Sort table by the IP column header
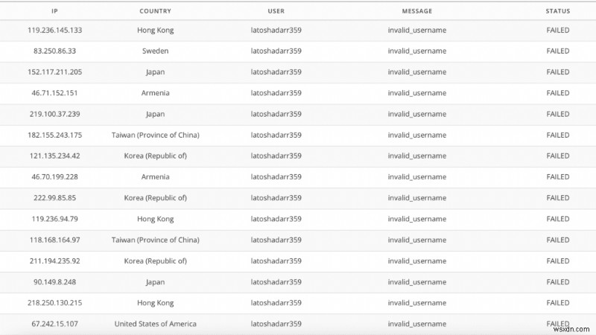The height and width of the screenshot is (335, 596). click(55, 11)
